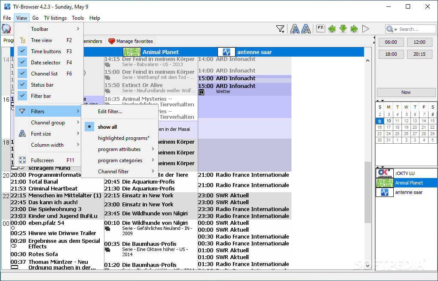Click the antenne saar logo in header
The width and height of the screenshot is (438, 281).
pyautogui.click(x=226, y=52)
